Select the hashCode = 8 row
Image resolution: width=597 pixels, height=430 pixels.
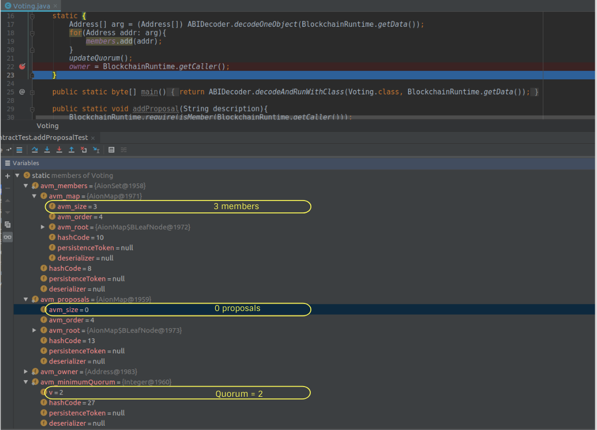click(x=304, y=269)
